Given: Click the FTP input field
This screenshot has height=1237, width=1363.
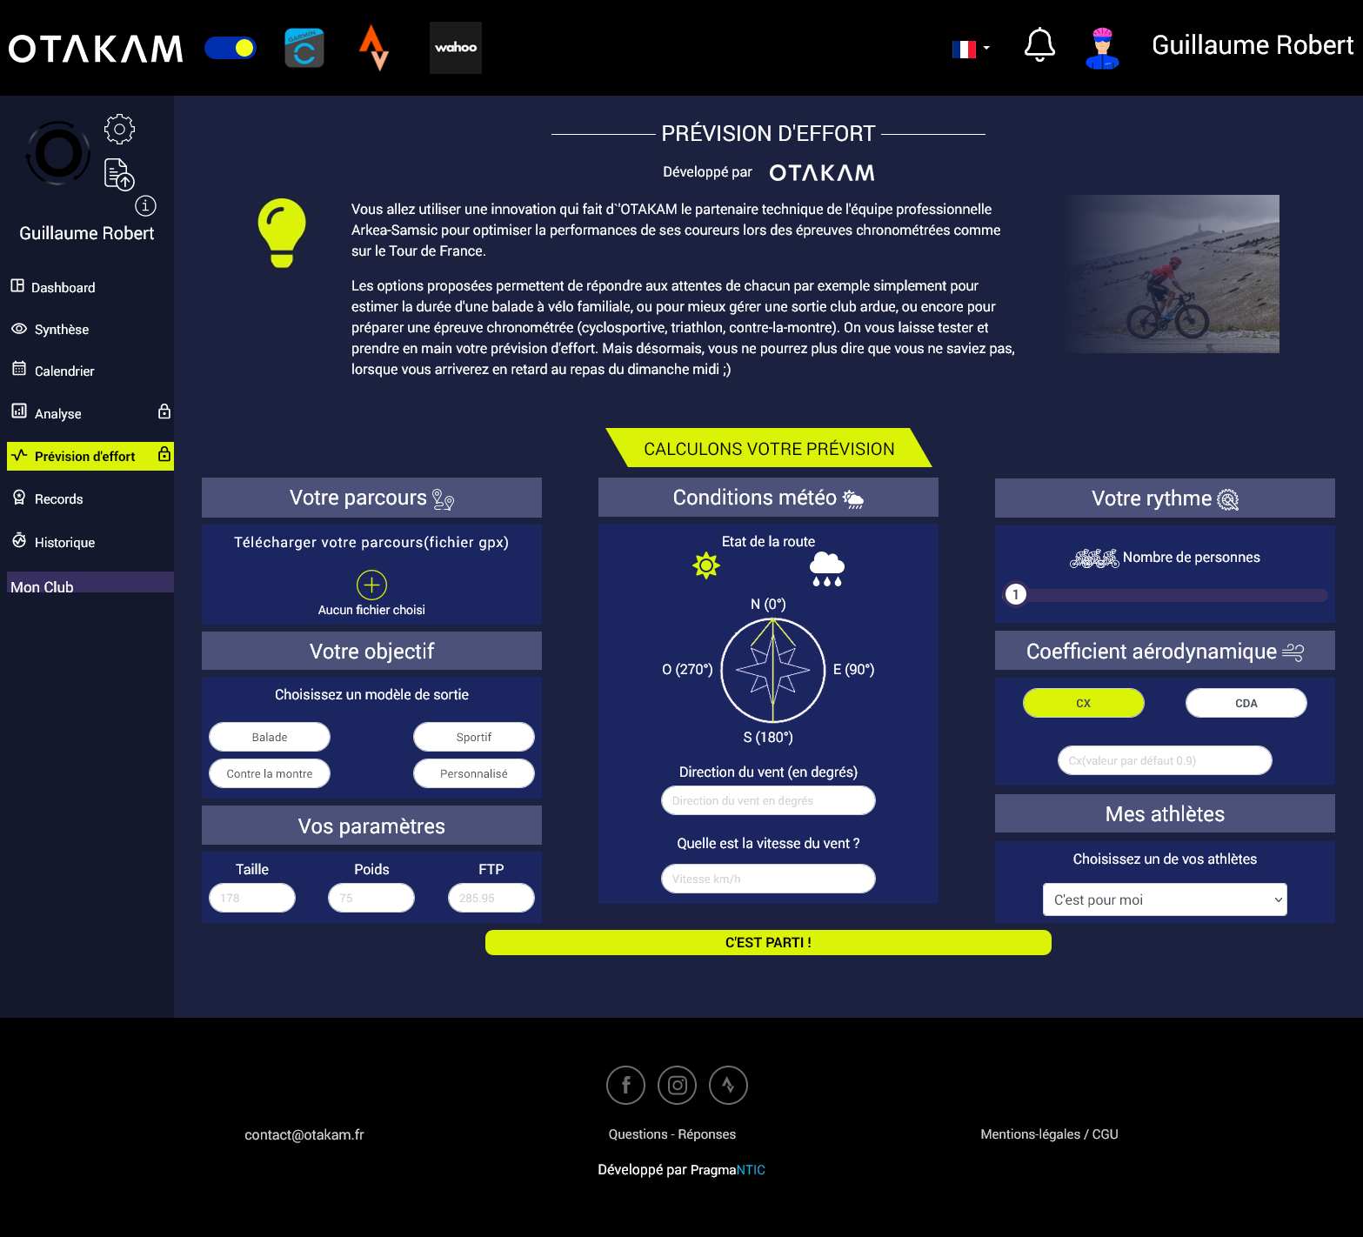Looking at the screenshot, I should pyautogui.click(x=491, y=898).
